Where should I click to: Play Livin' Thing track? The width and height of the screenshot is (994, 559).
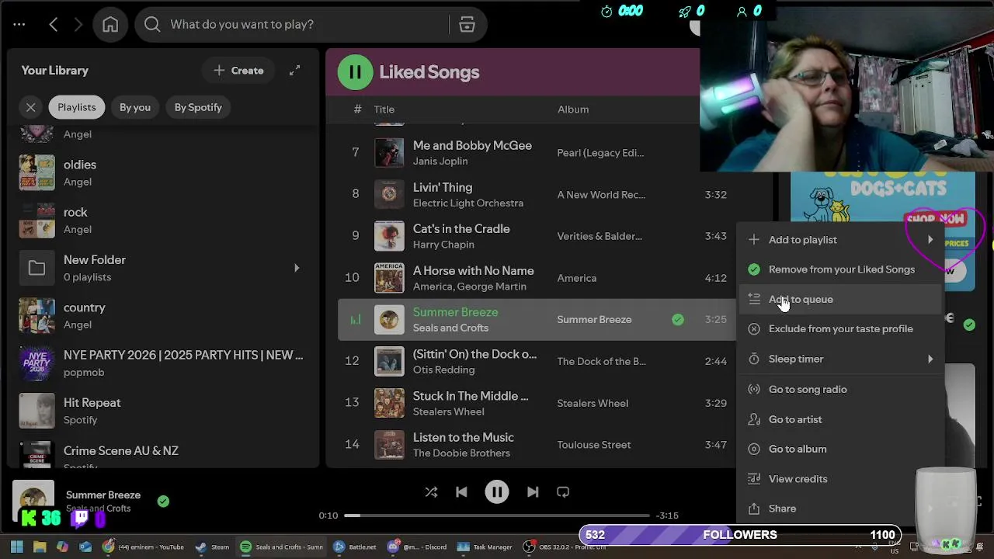[443, 187]
